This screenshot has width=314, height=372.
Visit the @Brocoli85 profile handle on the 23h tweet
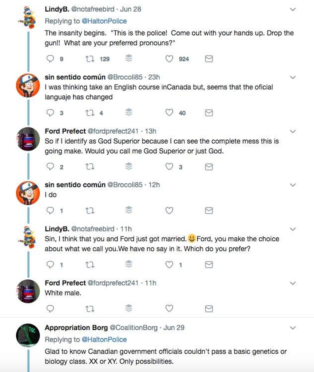pos(125,77)
